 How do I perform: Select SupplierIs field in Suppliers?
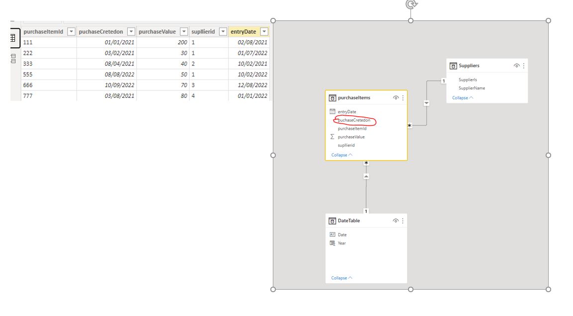(x=467, y=79)
